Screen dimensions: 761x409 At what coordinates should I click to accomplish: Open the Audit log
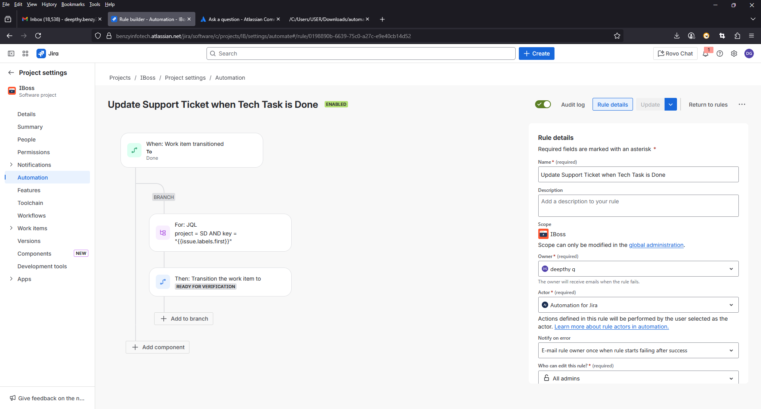click(573, 105)
